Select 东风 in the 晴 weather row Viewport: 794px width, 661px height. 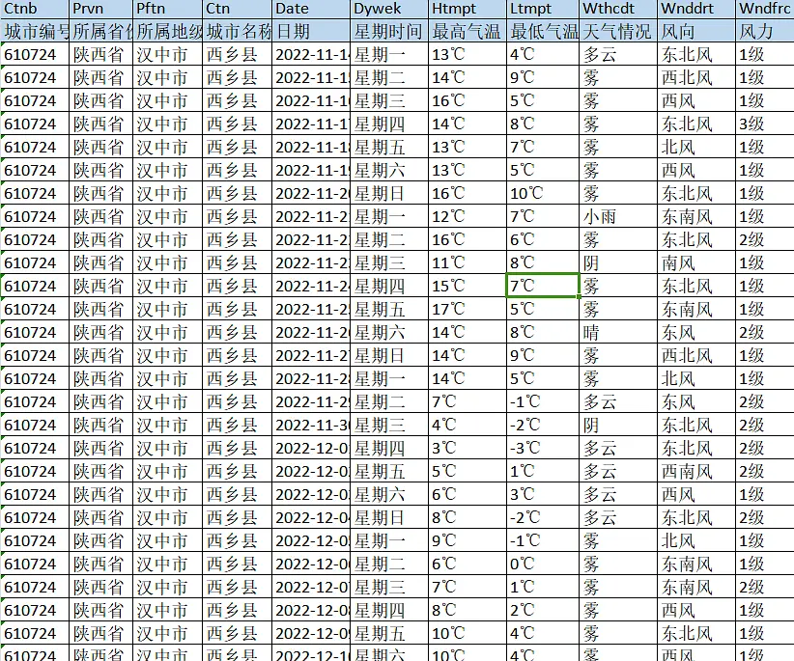click(696, 332)
